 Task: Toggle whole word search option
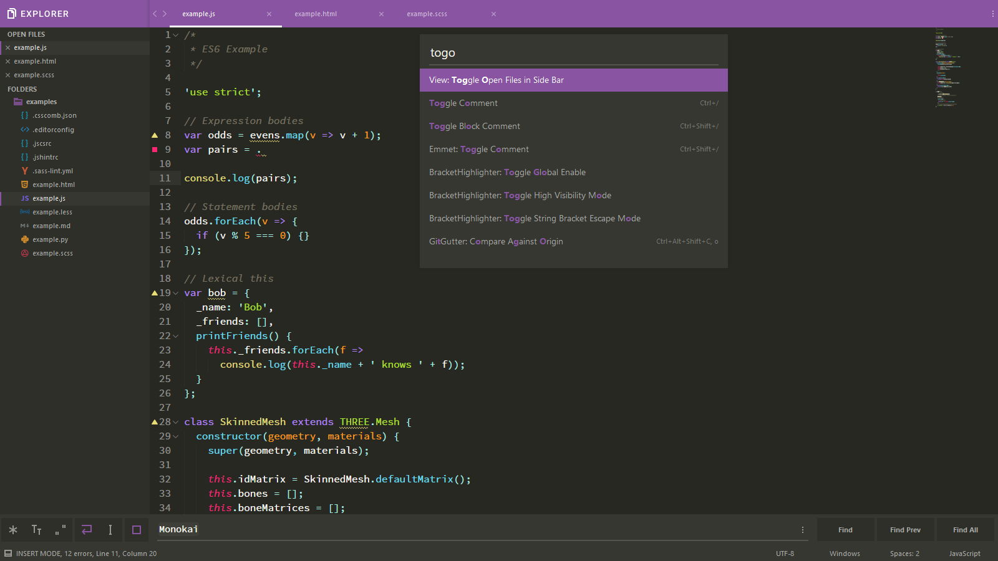coord(61,530)
